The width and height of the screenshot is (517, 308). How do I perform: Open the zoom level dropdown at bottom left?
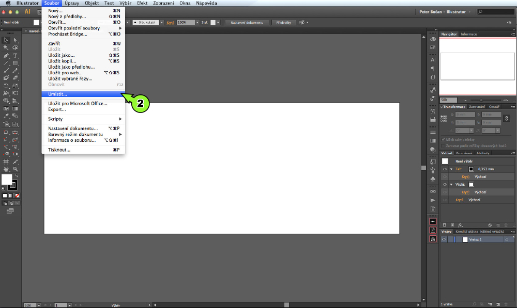(x=39, y=305)
